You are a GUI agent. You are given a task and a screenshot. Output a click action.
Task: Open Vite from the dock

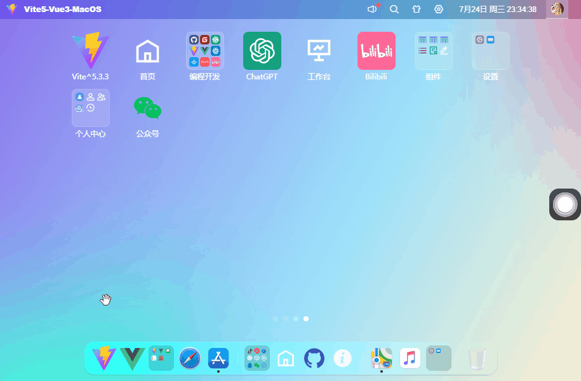click(x=104, y=358)
